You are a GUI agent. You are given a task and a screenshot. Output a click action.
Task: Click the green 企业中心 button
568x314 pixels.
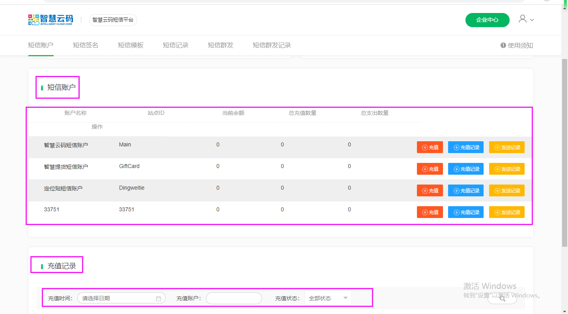[x=487, y=20]
